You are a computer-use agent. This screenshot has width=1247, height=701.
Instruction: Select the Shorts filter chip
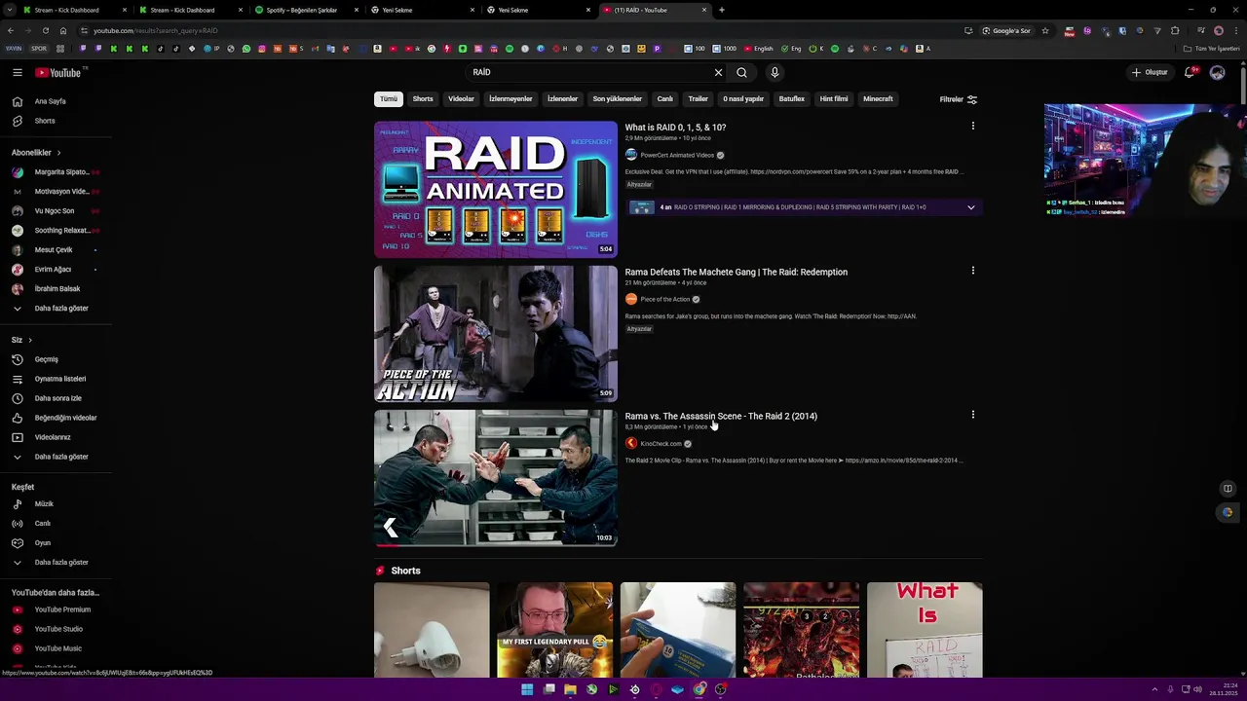423,99
